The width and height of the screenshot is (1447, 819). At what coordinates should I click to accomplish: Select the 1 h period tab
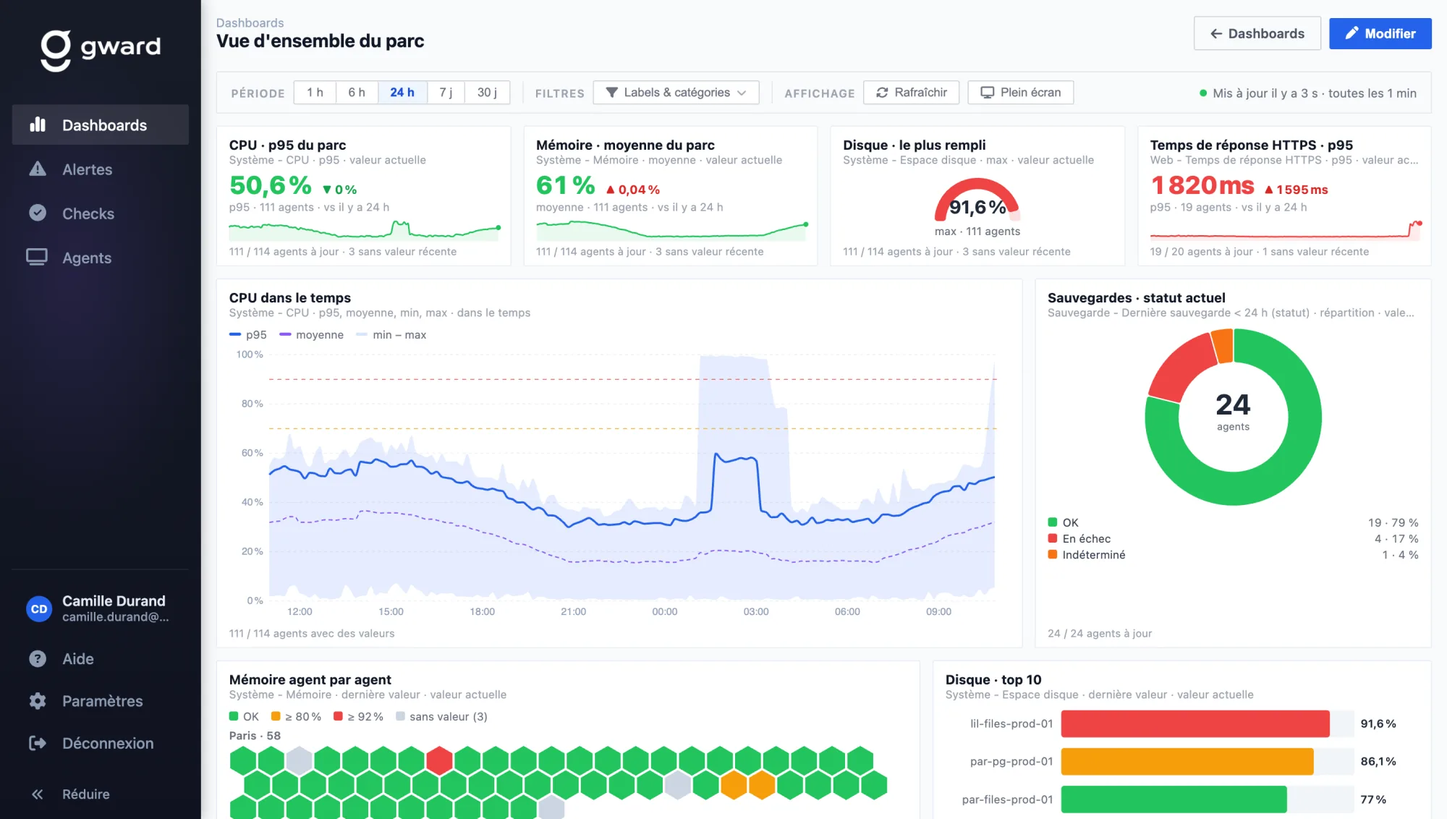coord(315,93)
